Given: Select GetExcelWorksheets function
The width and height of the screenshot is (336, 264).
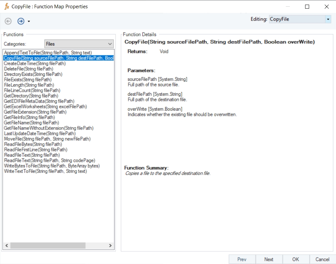Looking at the screenshot, I should 45,107.
